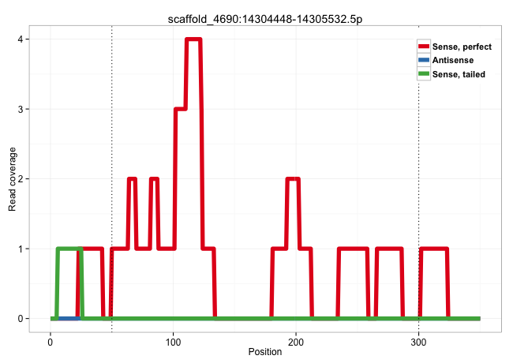Click the short blue Antisense segment at baseline
This screenshot has width=513, height=363.
[x=69, y=318]
